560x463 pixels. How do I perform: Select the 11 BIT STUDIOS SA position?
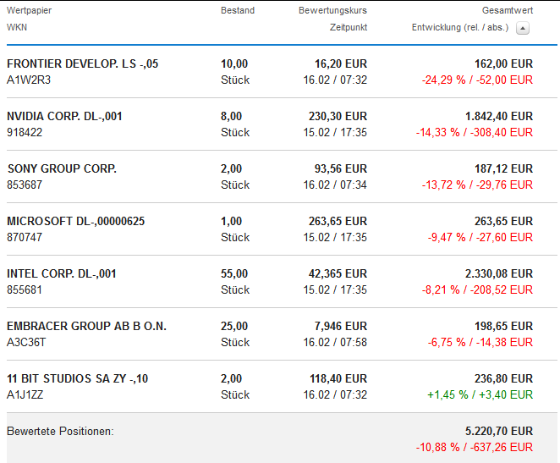click(77, 378)
